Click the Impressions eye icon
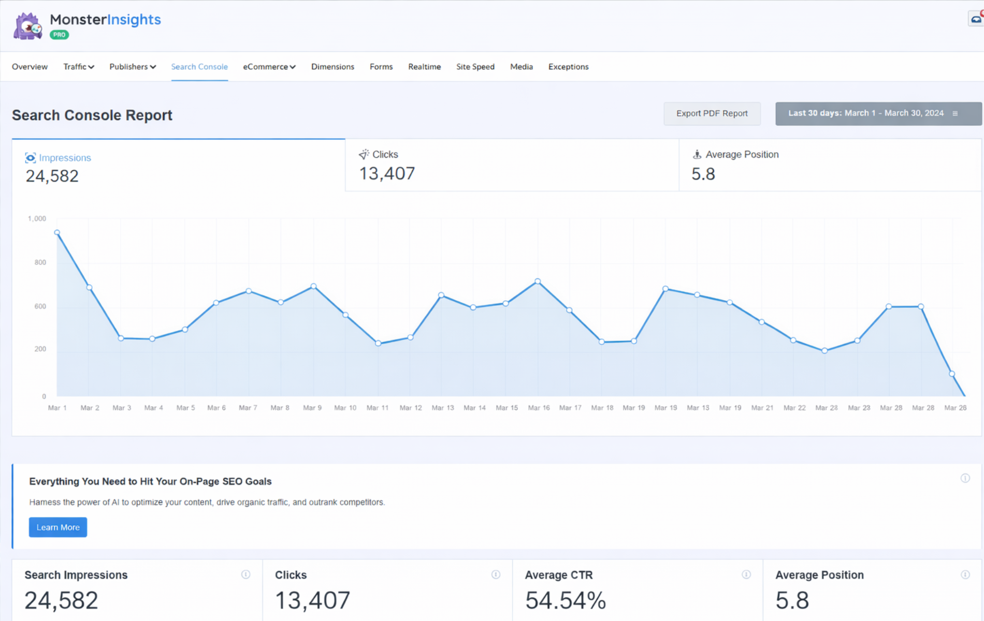 click(x=31, y=158)
